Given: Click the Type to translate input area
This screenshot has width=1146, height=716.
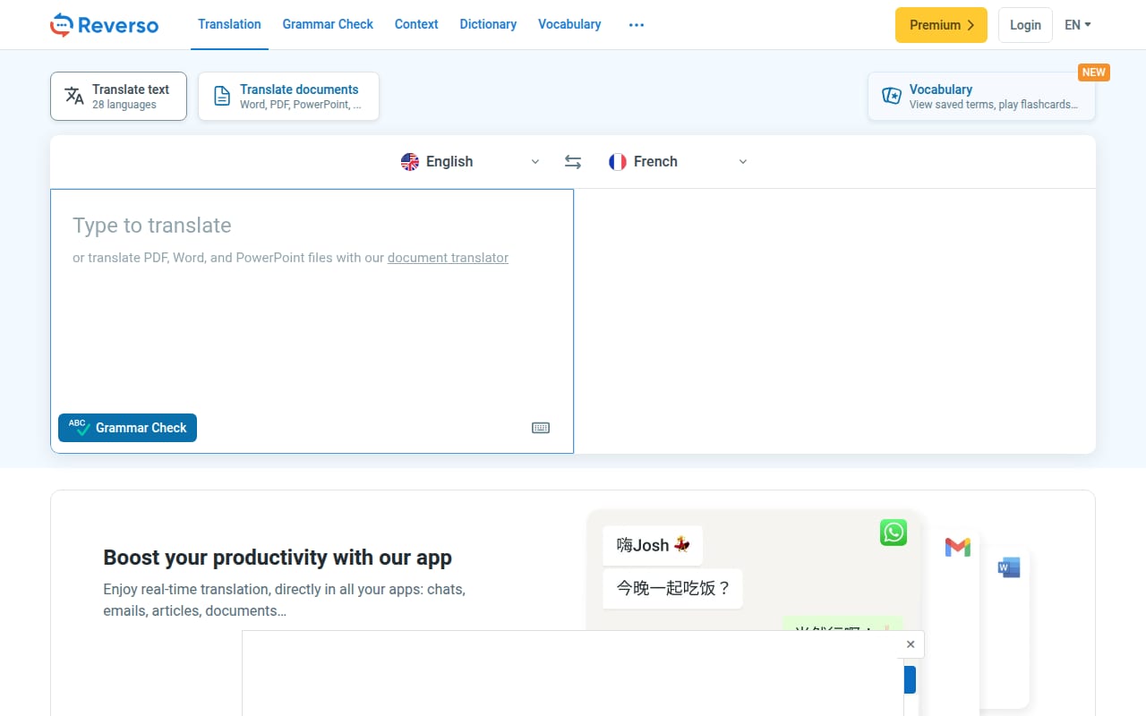Looking at the screenshot, I should pyautogui.click(x=312, y=320).
